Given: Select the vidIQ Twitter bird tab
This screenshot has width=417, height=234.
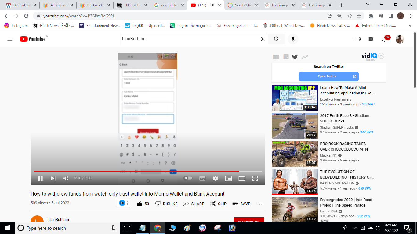Looking at the screenshot, I should pos(295,57).
